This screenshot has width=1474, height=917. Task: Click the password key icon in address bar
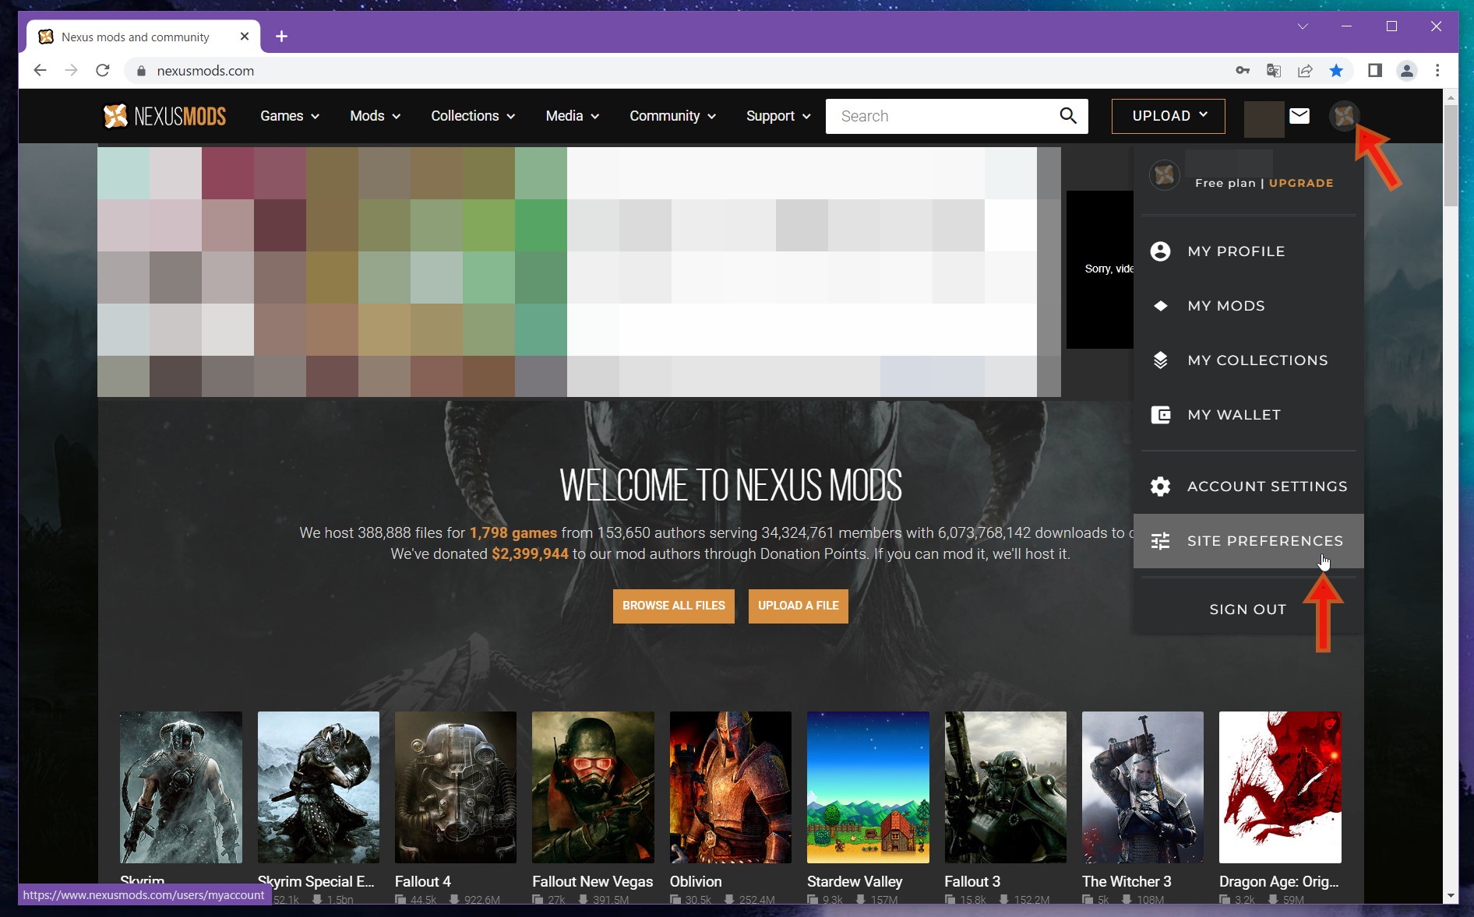point(1243,71)
